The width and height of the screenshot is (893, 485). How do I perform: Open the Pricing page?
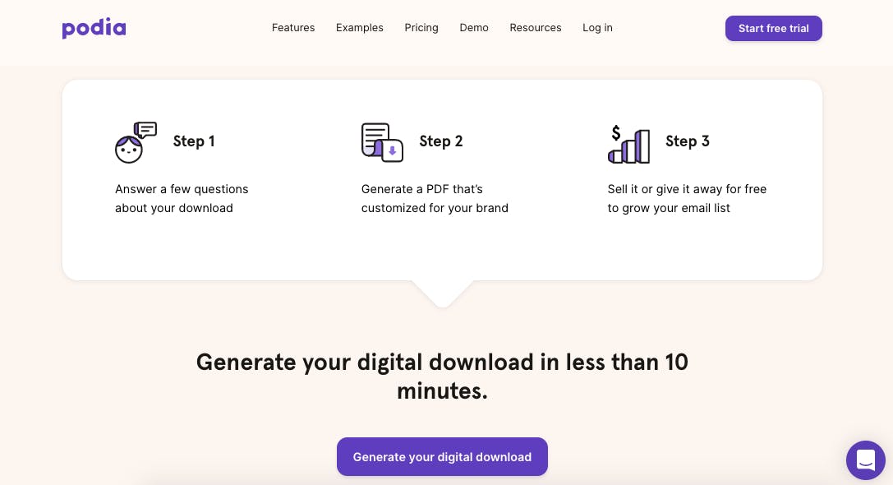pyautogui.click(x=421, y=27)
